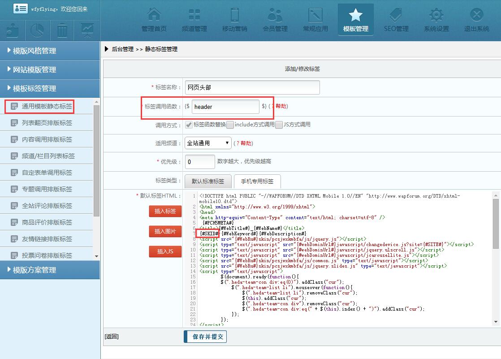
Task: Enable the include方式调用 checkbox
Action: click(x=230, y=125)
